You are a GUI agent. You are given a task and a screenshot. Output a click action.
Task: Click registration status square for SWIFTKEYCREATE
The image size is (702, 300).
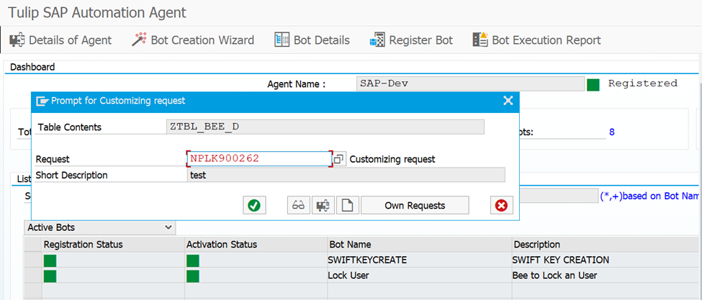50,260
